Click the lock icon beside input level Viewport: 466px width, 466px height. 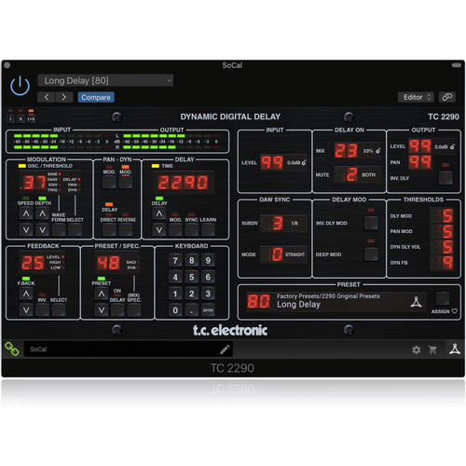[304, 162]
